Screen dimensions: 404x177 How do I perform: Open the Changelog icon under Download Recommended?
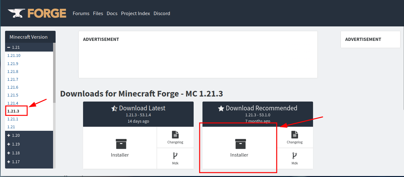pyautogui.click(x=295, y=135)
